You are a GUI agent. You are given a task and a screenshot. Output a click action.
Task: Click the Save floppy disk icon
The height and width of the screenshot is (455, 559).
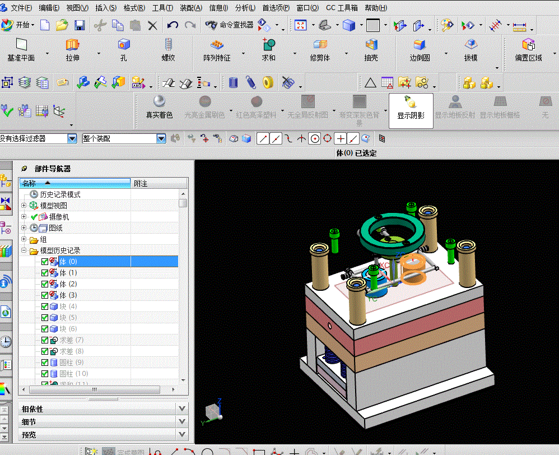point(80,25)
